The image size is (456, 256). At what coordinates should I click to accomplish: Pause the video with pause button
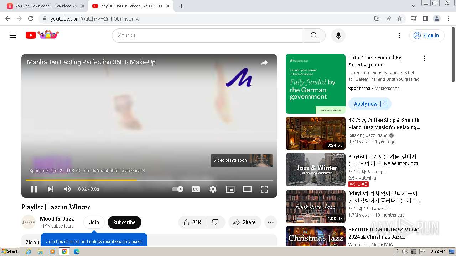(x=34, y=189)
